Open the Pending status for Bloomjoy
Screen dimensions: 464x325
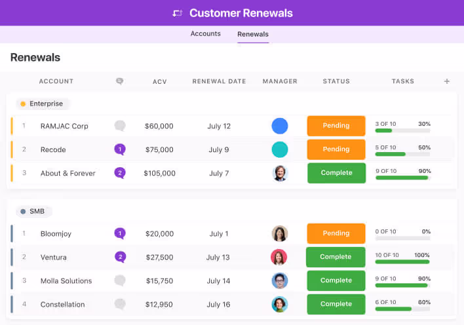pos(336,233)
